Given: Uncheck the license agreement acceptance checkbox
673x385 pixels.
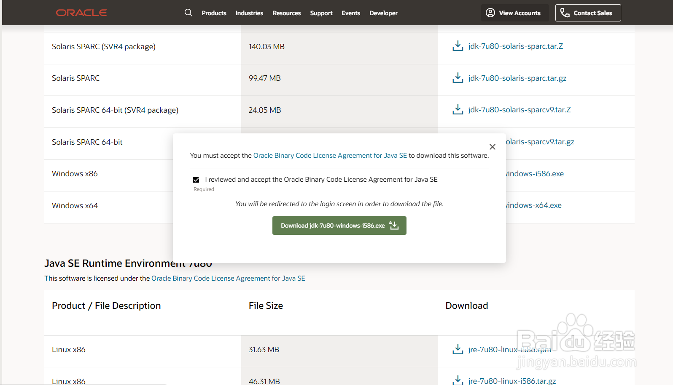Looking at the screenshot, I should (x=196, y=180).
